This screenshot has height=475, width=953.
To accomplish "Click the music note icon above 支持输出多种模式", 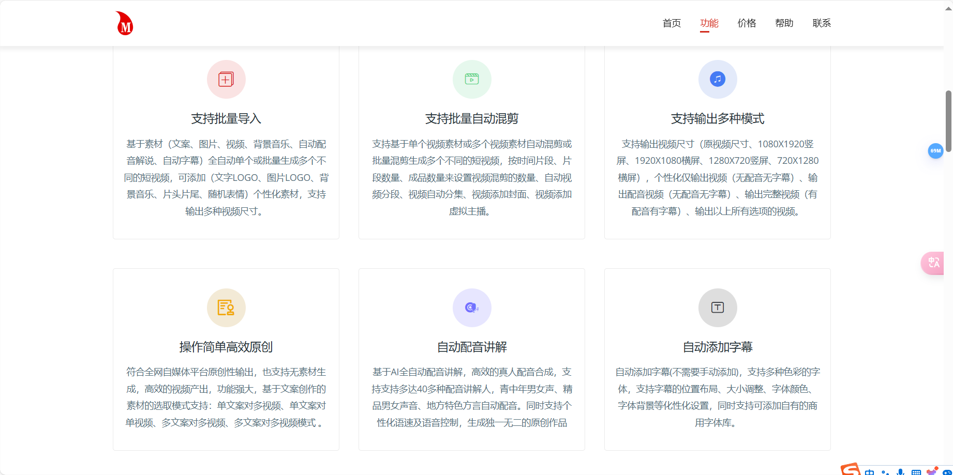I will pos(717,79).
